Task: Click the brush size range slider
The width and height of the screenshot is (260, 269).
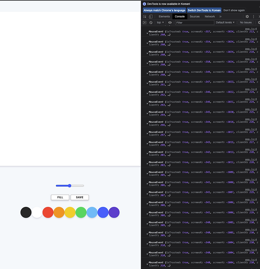Action: 70,186
